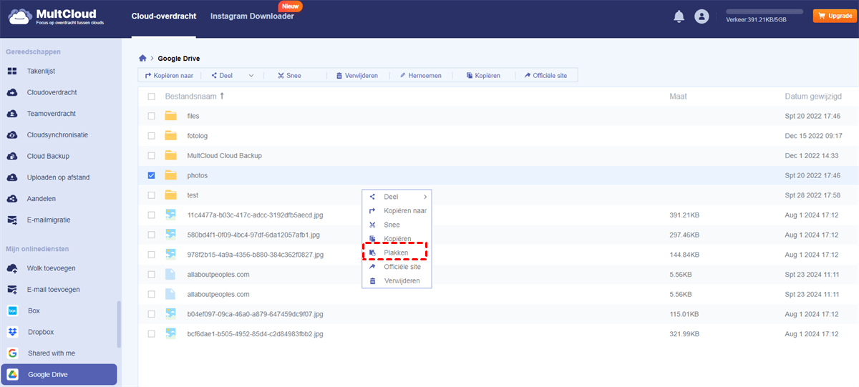859x387 pixels.
Task: Open the user account avatar menu
Action: point(702,16)
